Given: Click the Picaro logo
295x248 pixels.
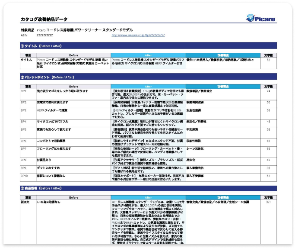Looking at the screenshot, I should coord(261,18).
